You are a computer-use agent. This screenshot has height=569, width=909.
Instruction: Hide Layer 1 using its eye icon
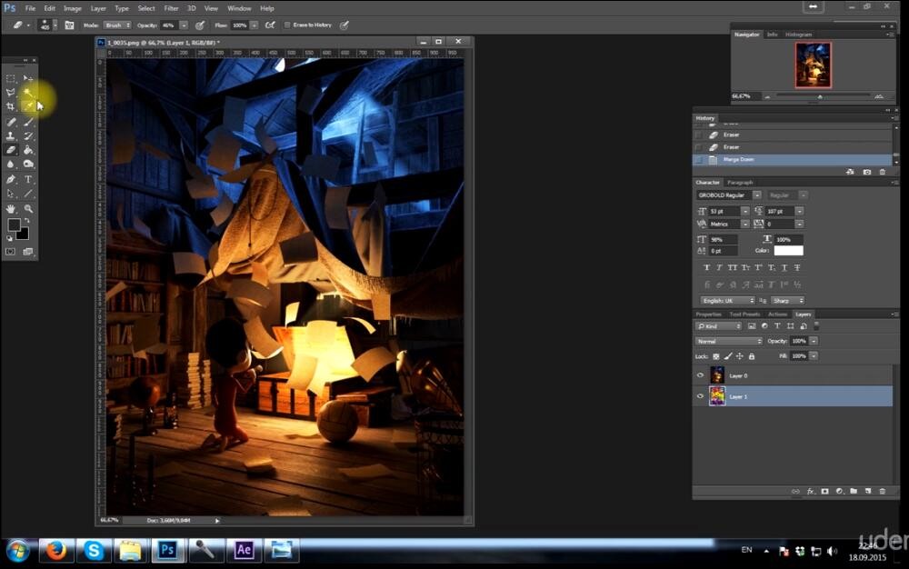pyautogui.click(x=700, y=396)
